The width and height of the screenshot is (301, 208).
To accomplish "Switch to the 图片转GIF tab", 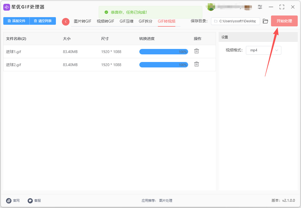I will [x=82, y=21].
